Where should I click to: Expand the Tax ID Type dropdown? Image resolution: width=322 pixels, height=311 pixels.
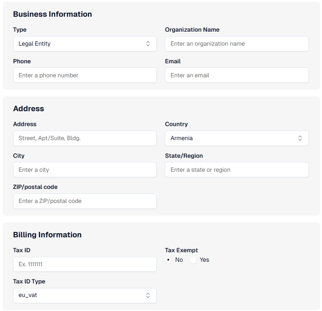[84, 296]
